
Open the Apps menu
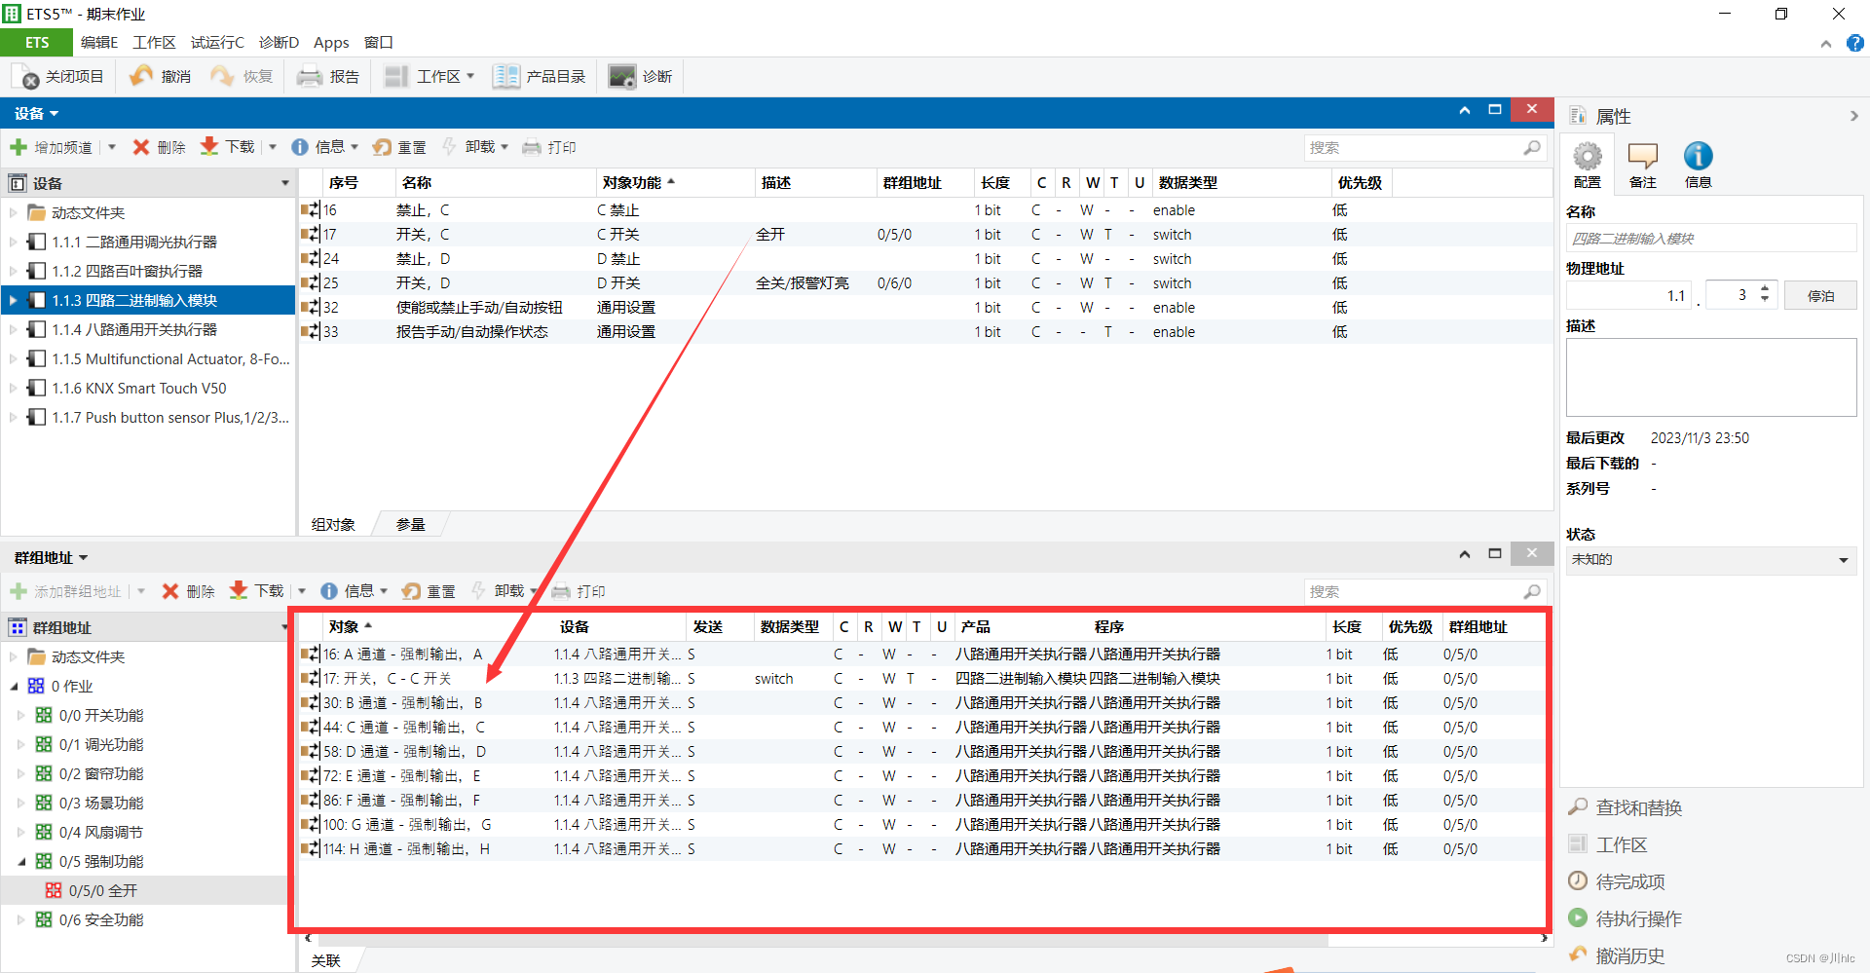[331, 43]
